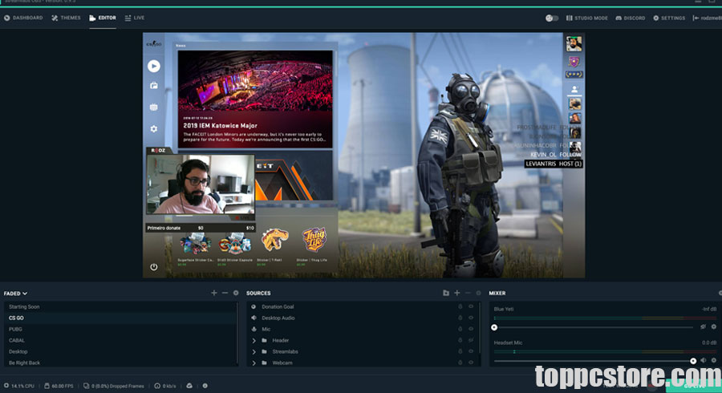Select the Desktop scene

click(x=120, y=351)
